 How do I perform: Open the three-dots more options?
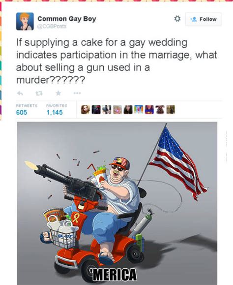point(77,93)
